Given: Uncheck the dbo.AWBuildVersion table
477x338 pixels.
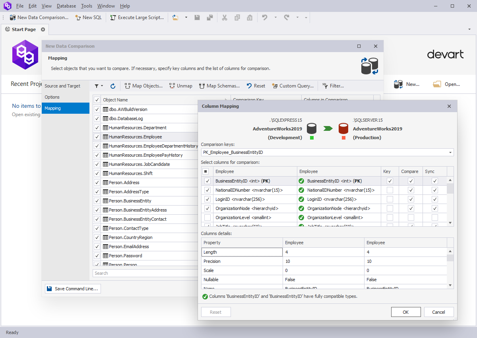Looking at the screenshot, I should [97, 109].
